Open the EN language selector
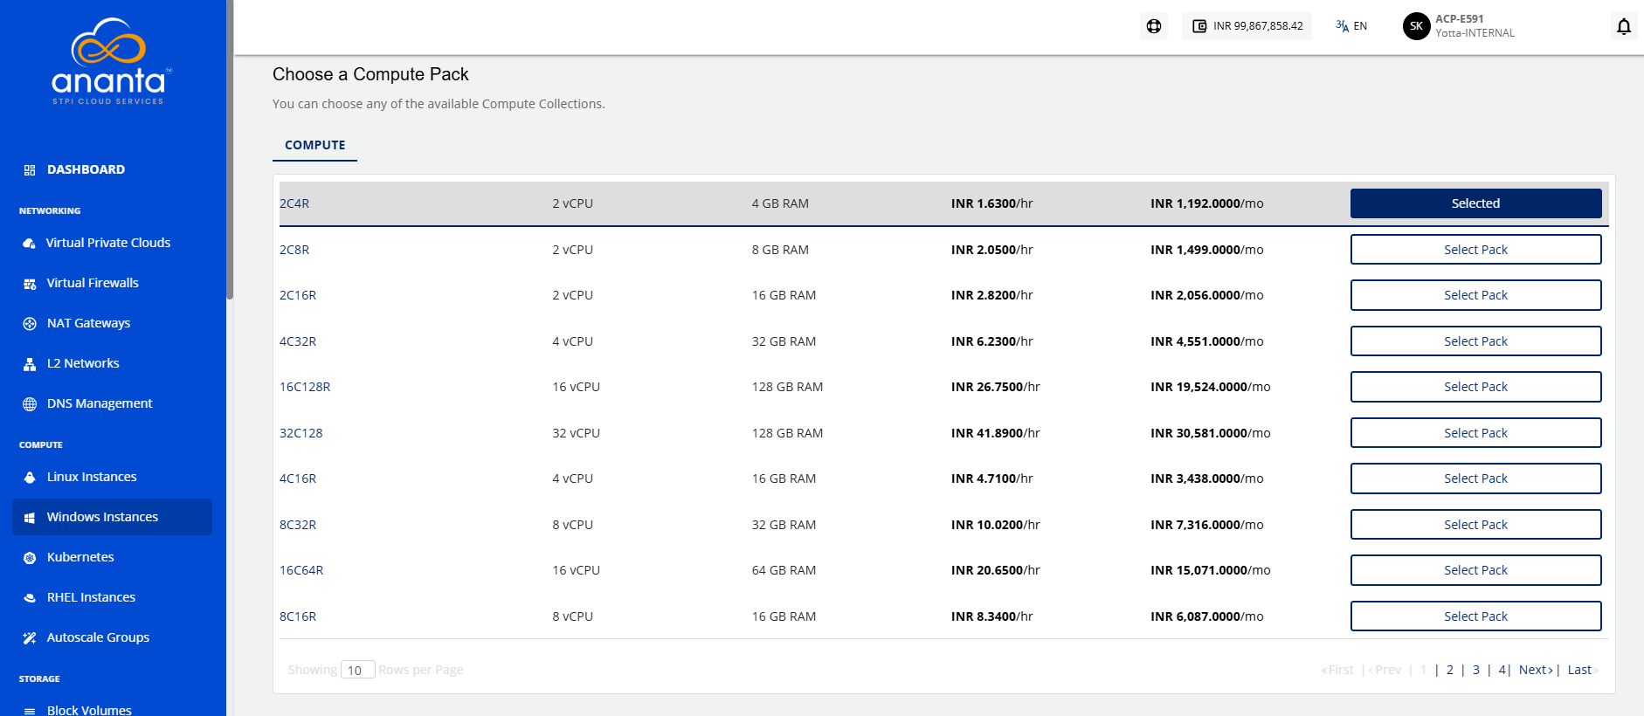Screen dimensions: 1644x716 coord(1351,26)
